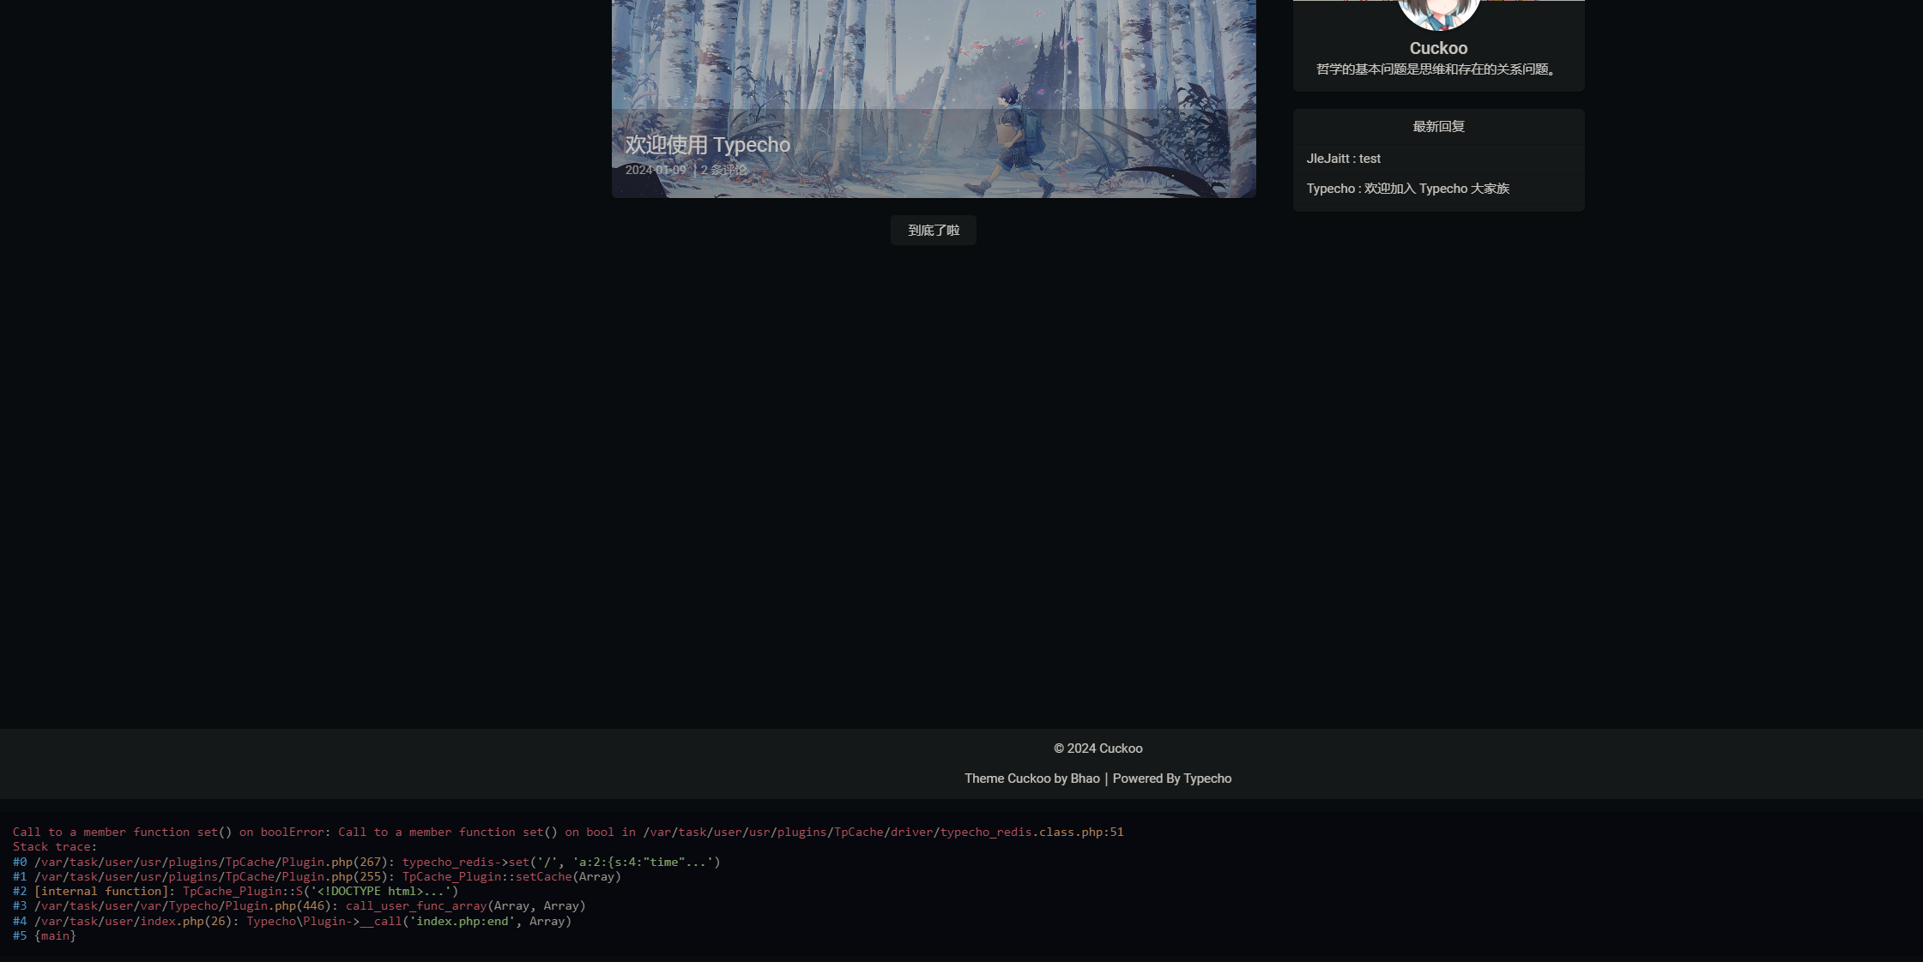Click the typecho_redis.class.php:51 error path
This screenshot has height=962, width=1923.
click(x=1030, y=832)
